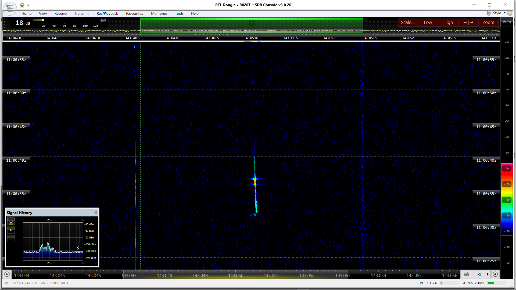Open the Rec/Playback ribbon tab

[107, 13]
